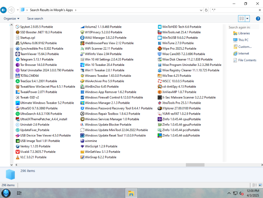Viewport: 263px width, 198px height.
Task: Select the USB Image Tool 1.91 icon
Action: pyautogui.click(x=17, y=141)
